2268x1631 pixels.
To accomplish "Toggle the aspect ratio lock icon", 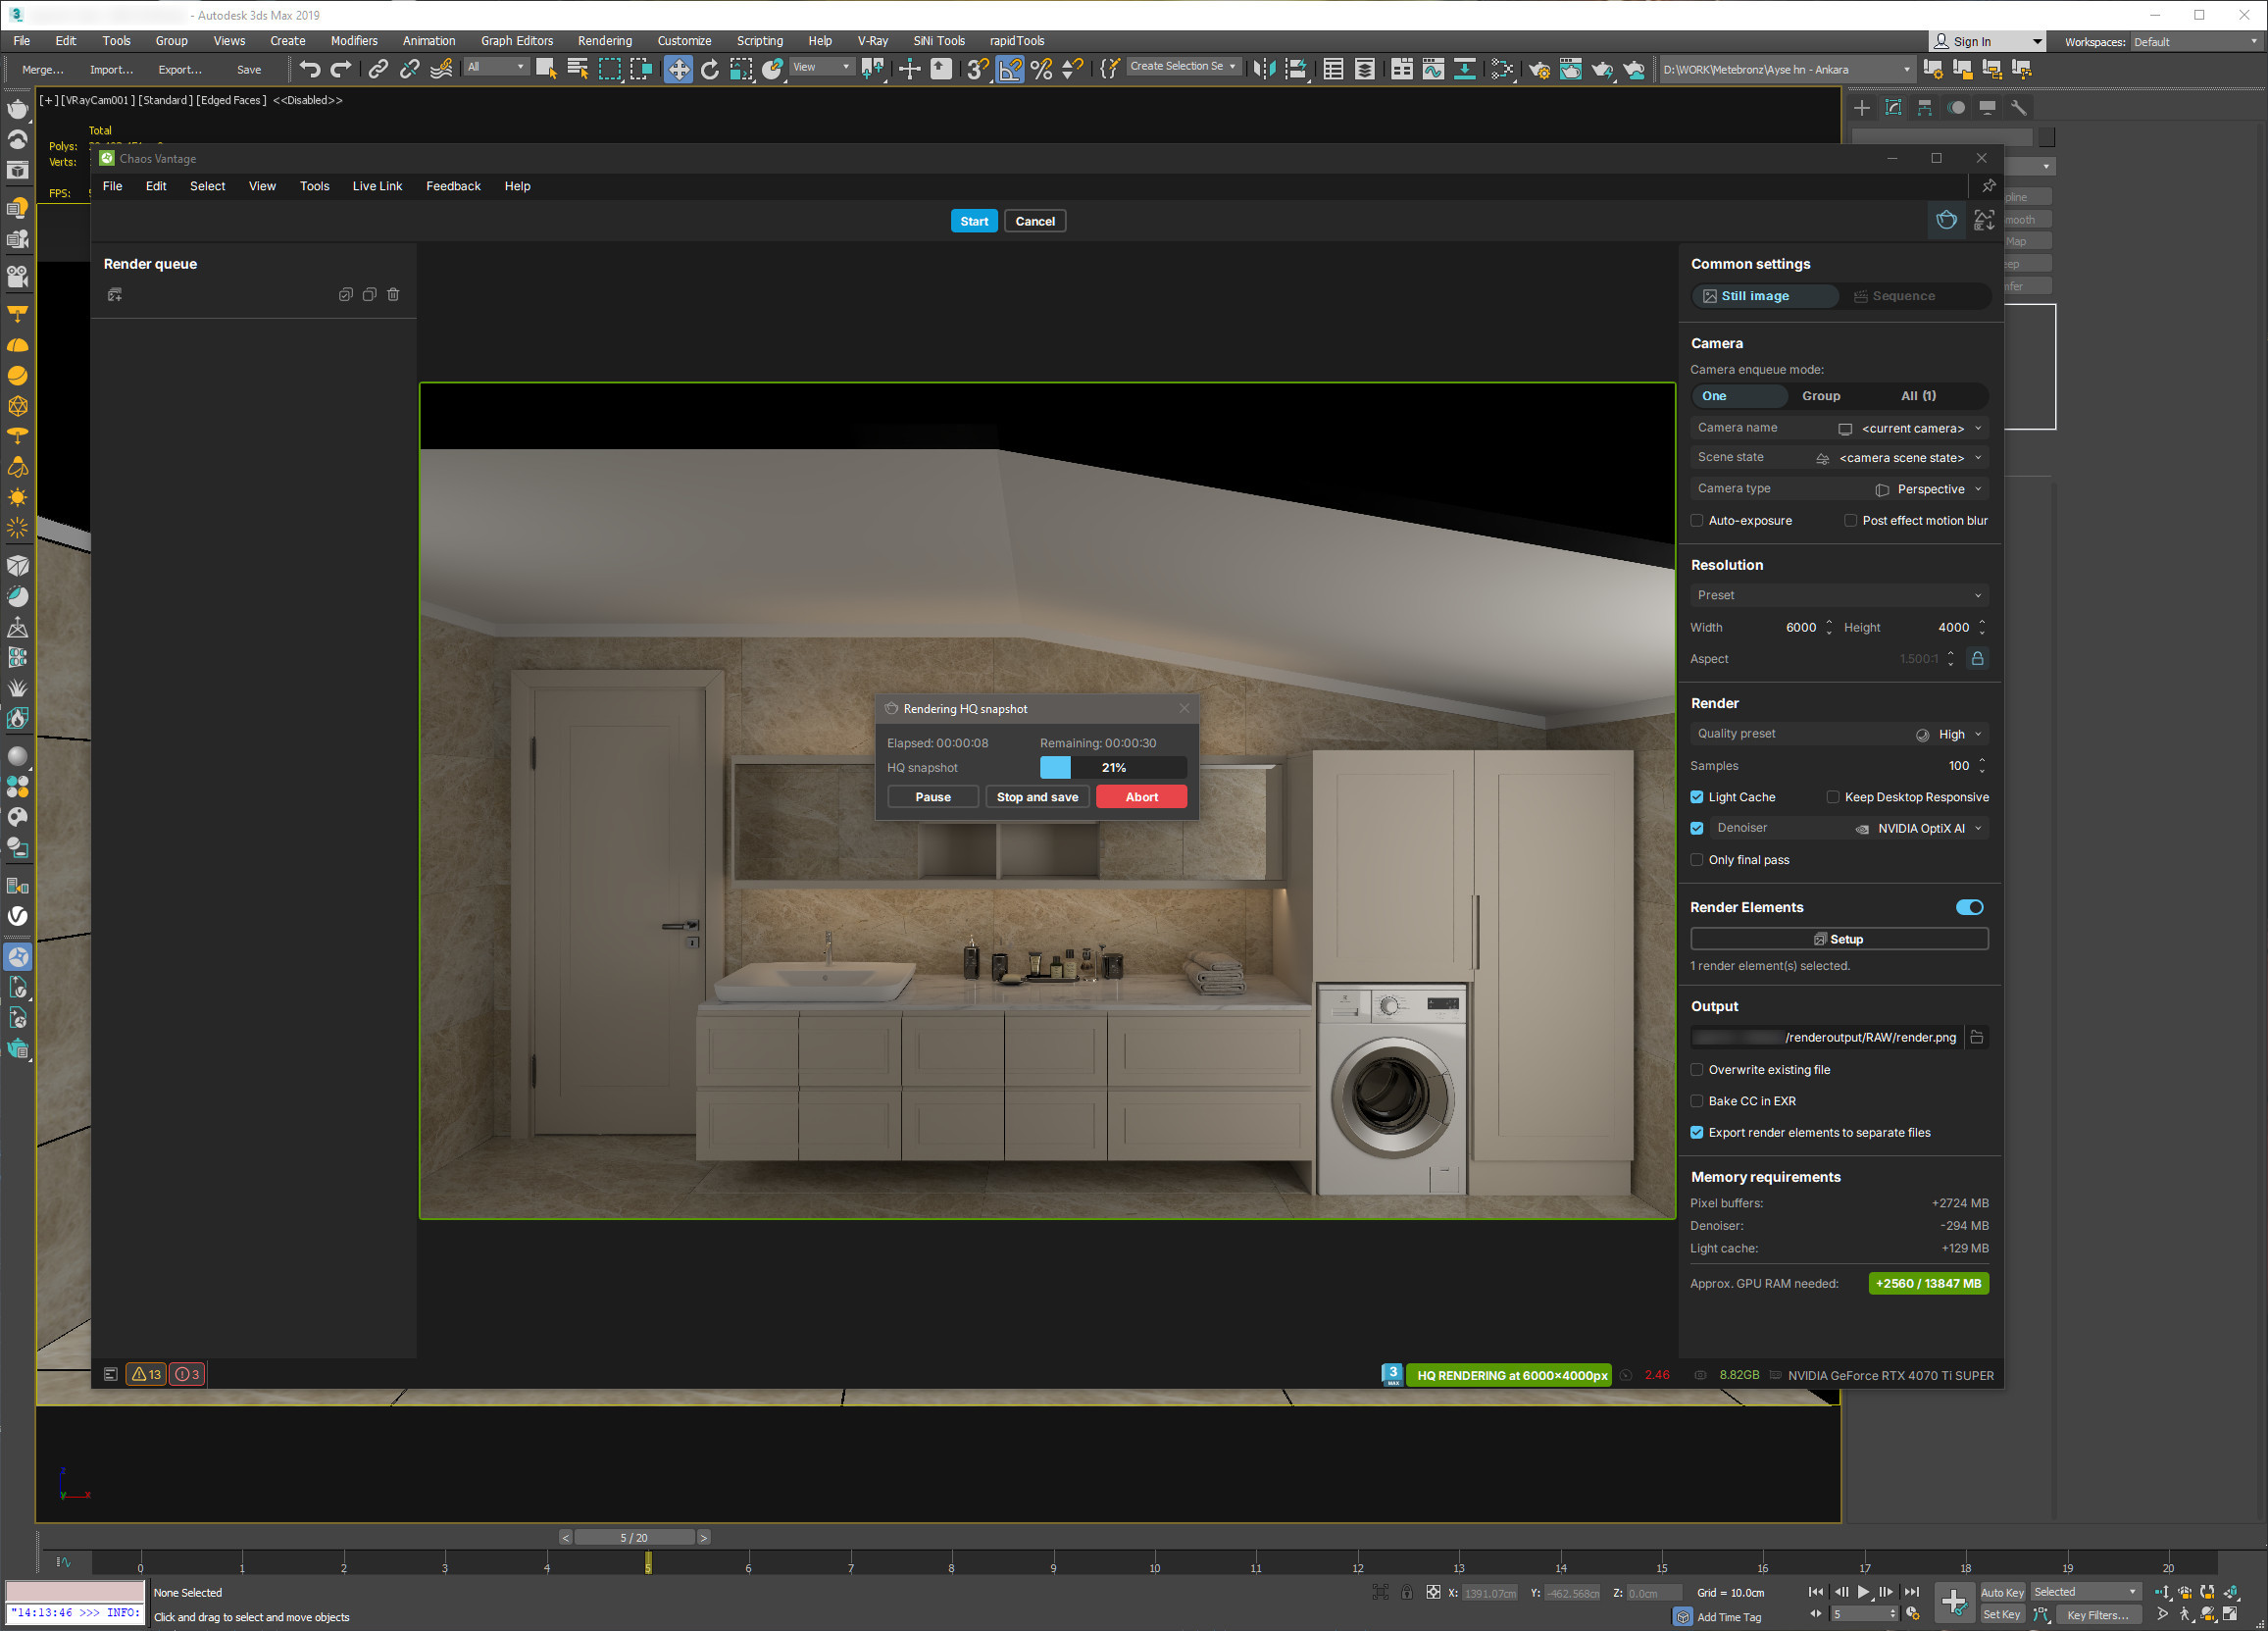I will click(x=1977, y=658).
